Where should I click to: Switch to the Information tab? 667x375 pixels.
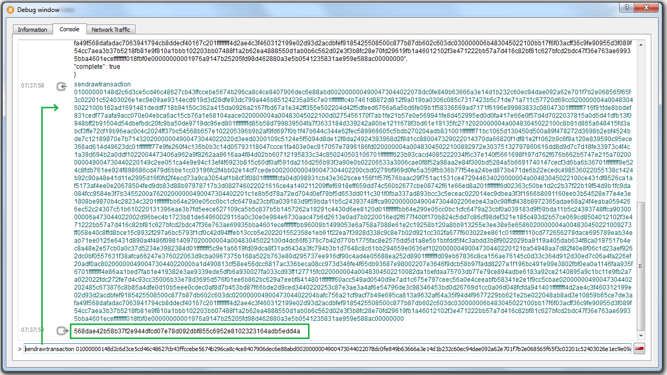pyautogui.click(x=32, y=30)
